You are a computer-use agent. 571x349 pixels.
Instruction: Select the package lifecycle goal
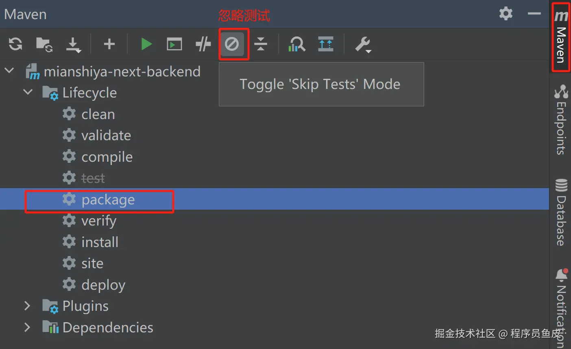point(108,200)
